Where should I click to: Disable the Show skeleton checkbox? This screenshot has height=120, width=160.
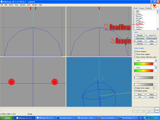point(135,51)
